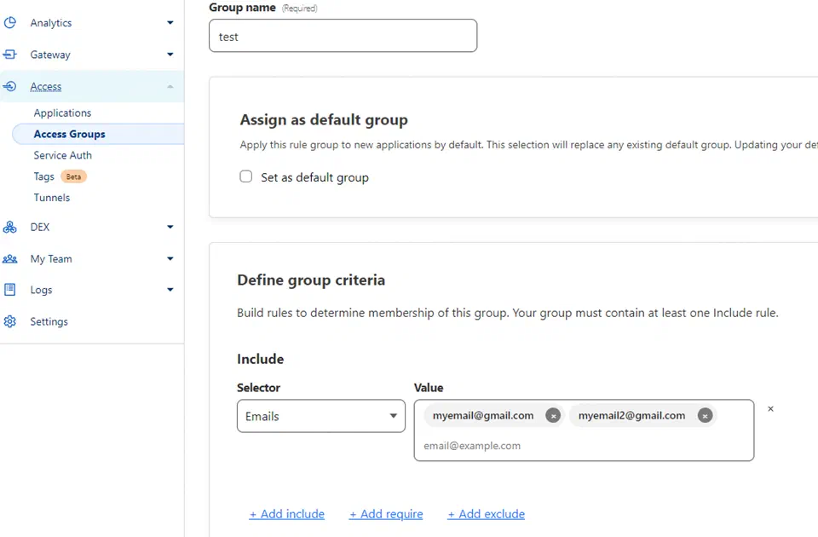Remove myemail@gmail.com from the value list
818x537 pixels.
pos(553,415)
